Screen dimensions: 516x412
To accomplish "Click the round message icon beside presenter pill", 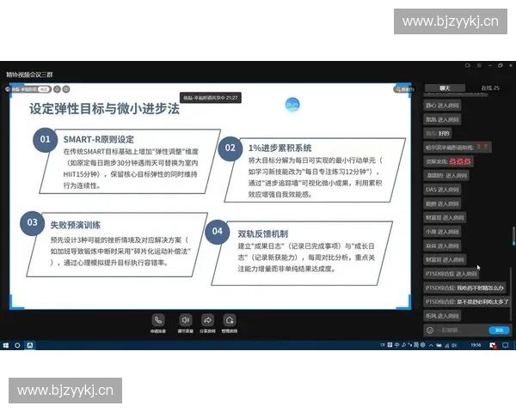I will [x=66, y=89].
